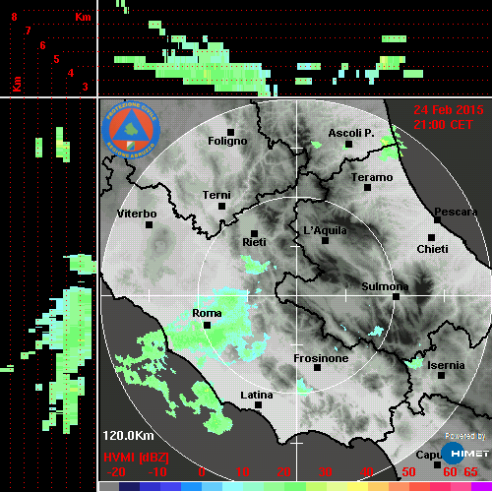
Task: Select the Capua city marker square
Action: (437, 464)
